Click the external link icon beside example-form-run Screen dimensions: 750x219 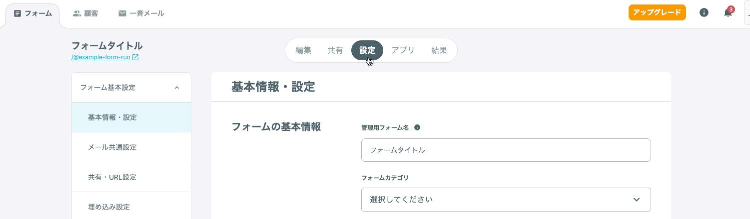click(x=135, y=57)
